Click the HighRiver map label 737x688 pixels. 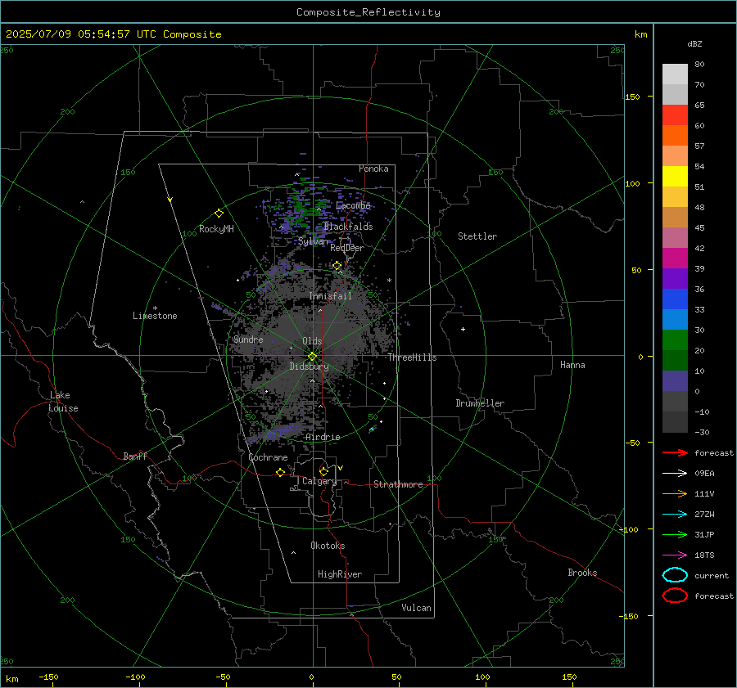tap(340, 574)
